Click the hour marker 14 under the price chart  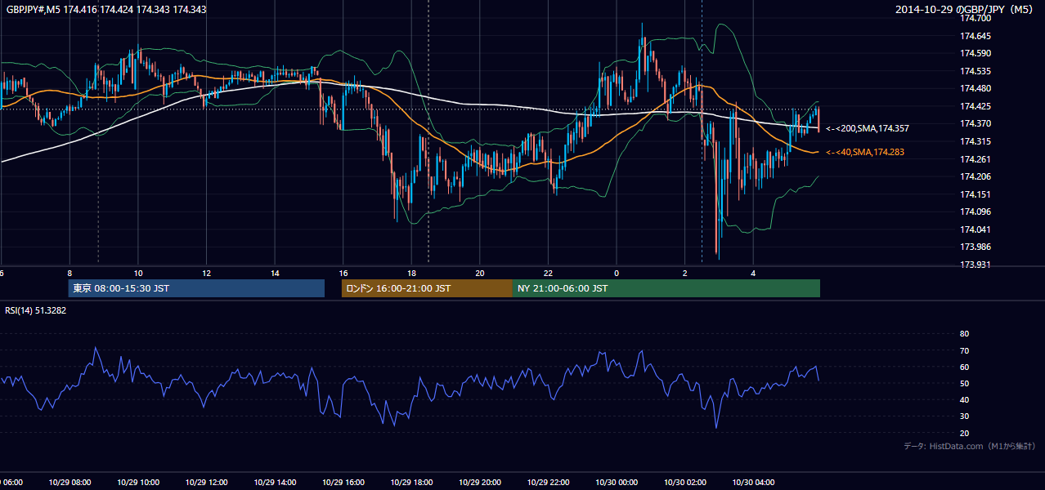point(275,273)
